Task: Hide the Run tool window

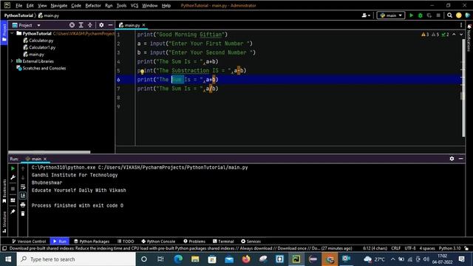Action: tap(461, 159)
